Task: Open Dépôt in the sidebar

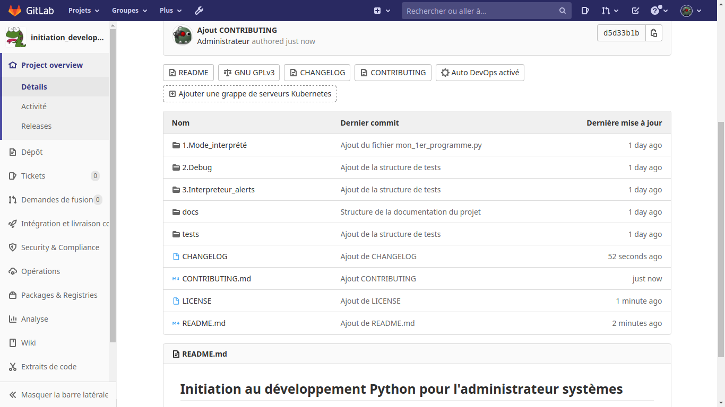Action: (x=32, y=152)
